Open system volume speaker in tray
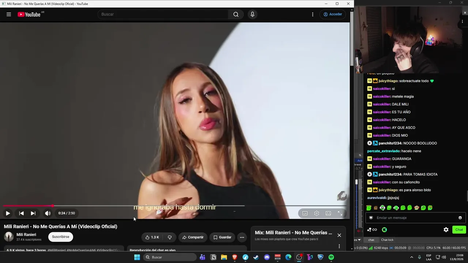Viewport: 468px width, 263px height. (444, 257)
